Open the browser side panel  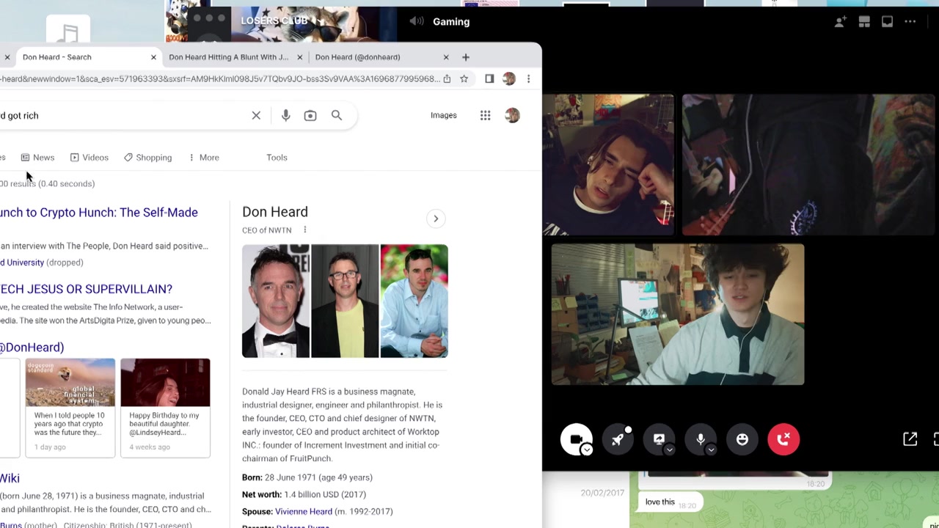489,78
